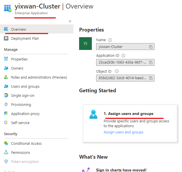The image size is (182, 172).
Task: Click the user avatar icon in card
Action: tap(93, 114)
